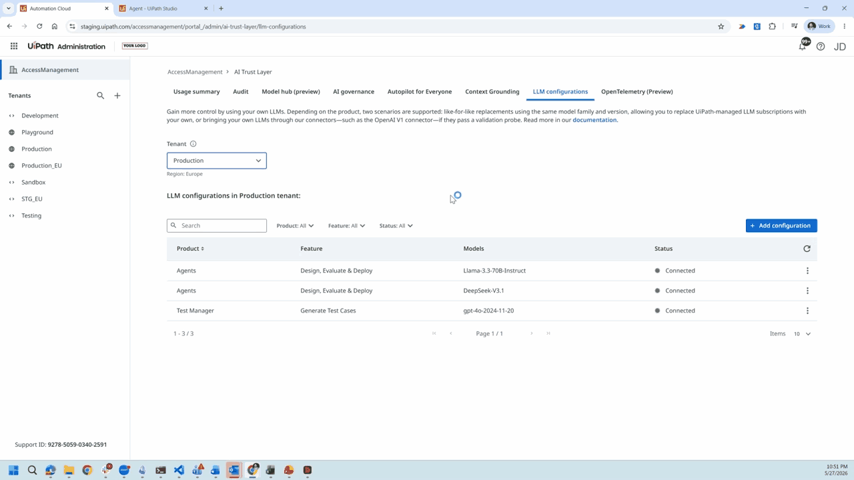Screen dimensions: 854x480
Task: Open row actions for DeepSeek-V3.1
Action: (807, 291)
